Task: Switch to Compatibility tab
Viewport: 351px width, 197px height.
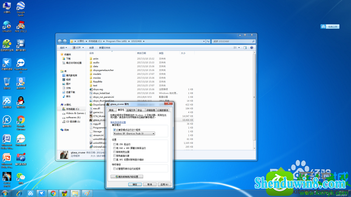Action: pyautogui.click(x=121, y=110)
